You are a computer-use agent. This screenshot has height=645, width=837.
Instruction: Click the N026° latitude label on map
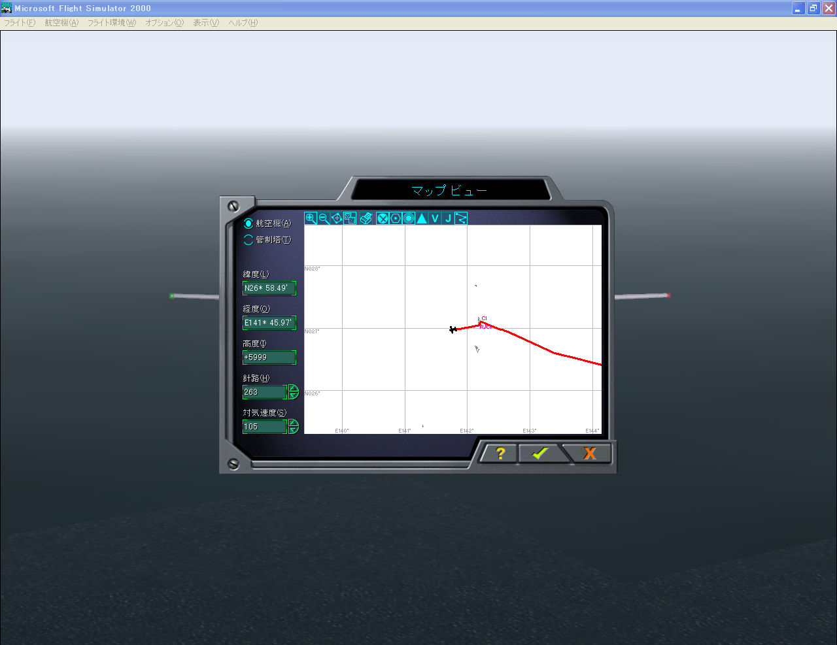(313, 393)
